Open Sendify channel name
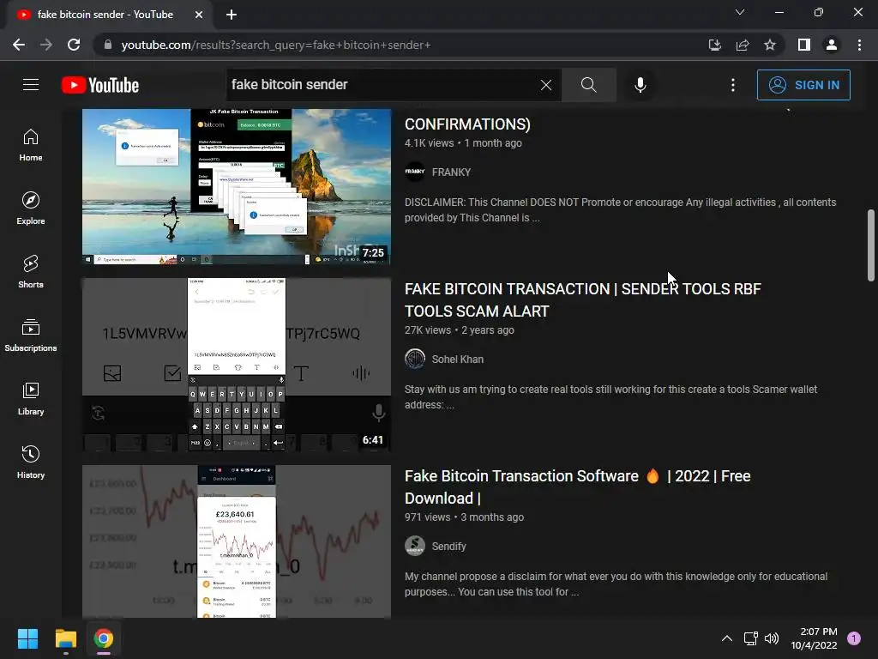 pyautogui.click(x=449, y=547)
